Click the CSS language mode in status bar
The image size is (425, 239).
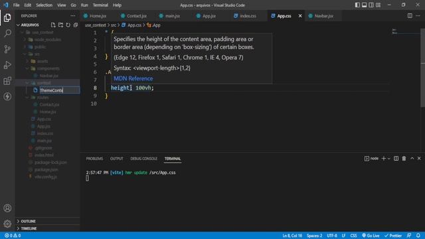click(353, 236)
